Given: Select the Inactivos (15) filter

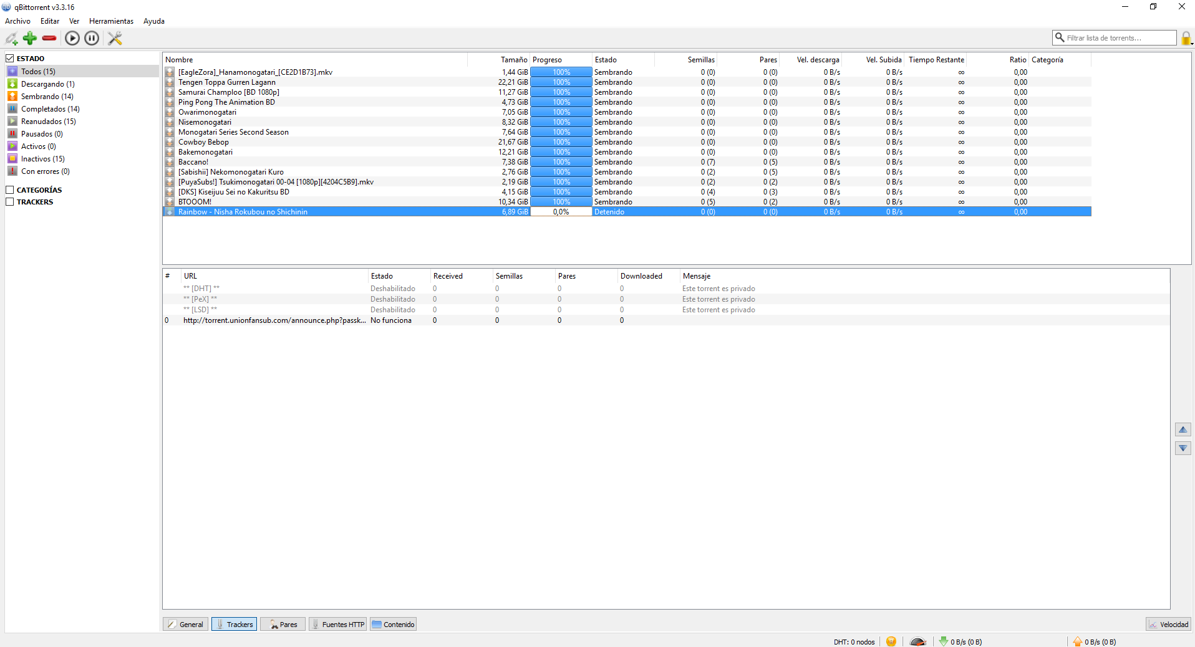Looking at the screenshot, I should tap(82, 159).
